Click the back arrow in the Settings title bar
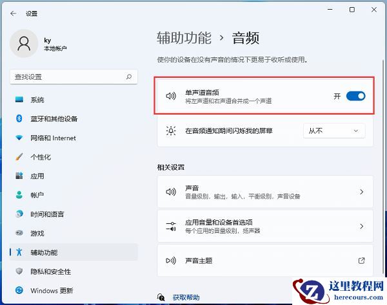This screenshot has width=387, height=305. click(14, 14)
